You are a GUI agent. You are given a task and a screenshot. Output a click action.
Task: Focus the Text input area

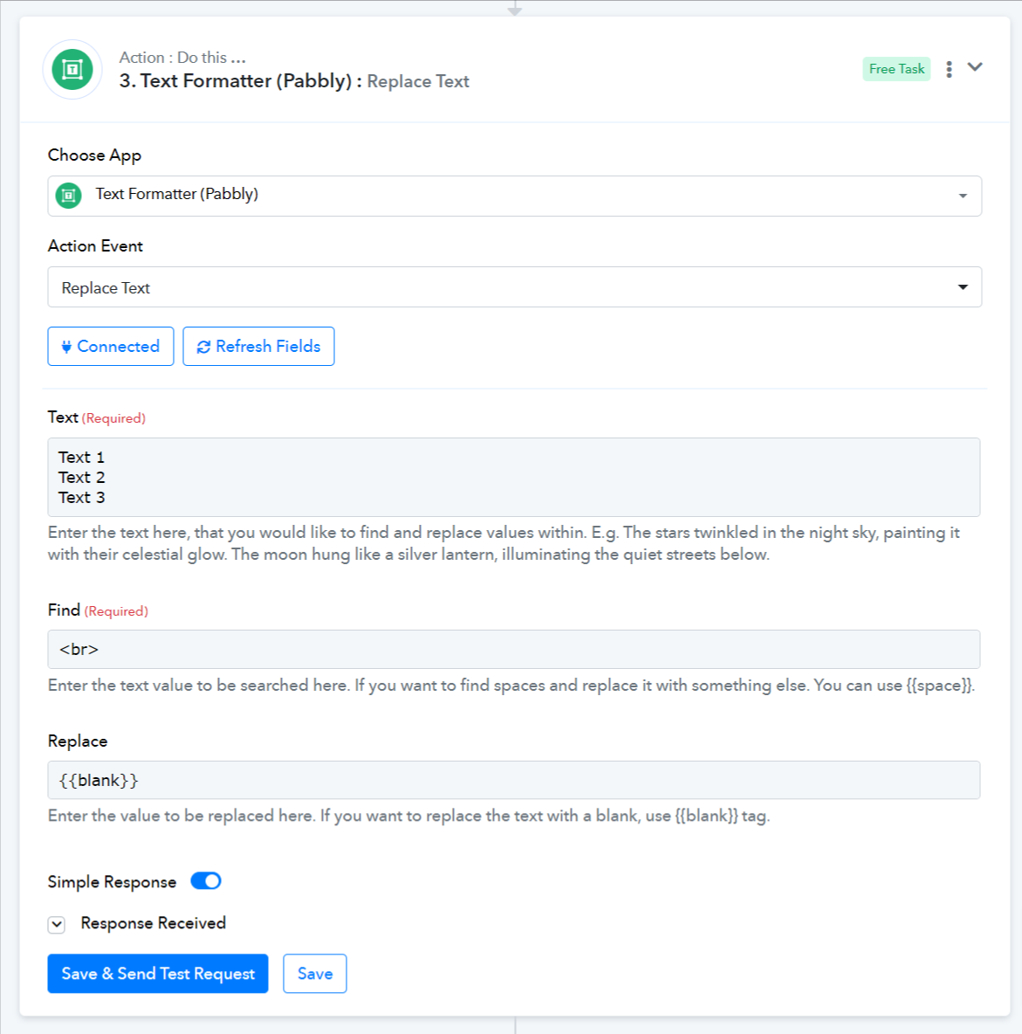514,477
